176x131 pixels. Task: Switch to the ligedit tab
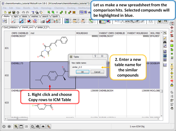(x=55, y=16)
